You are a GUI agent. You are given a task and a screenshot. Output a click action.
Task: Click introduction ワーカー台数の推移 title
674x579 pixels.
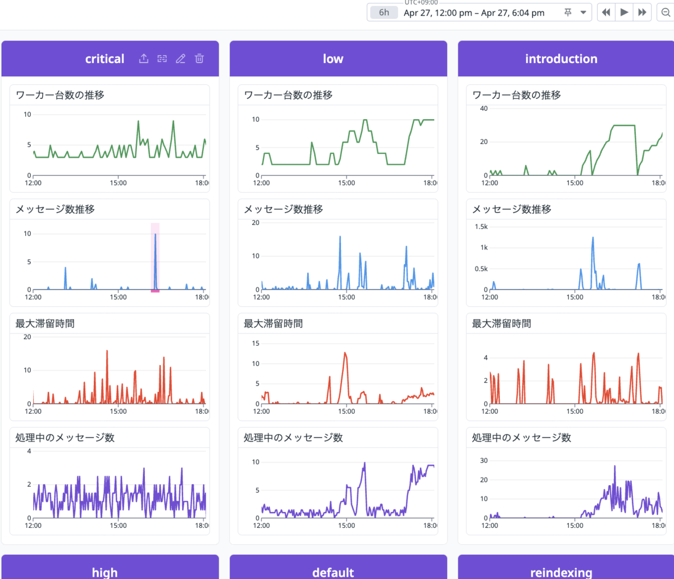coord(516,95)
